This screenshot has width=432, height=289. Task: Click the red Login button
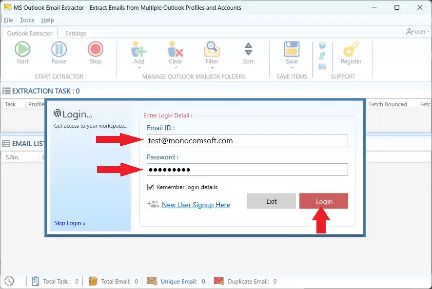[324, 201]
